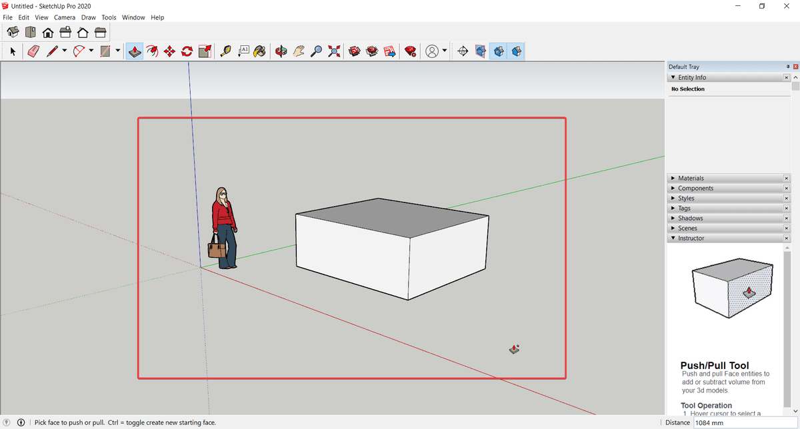
Task: Open the Window menu
Action: [x=133, y=17]
